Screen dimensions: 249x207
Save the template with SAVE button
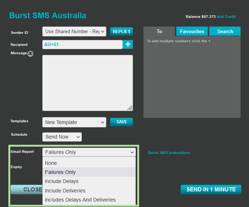[122, 122]
